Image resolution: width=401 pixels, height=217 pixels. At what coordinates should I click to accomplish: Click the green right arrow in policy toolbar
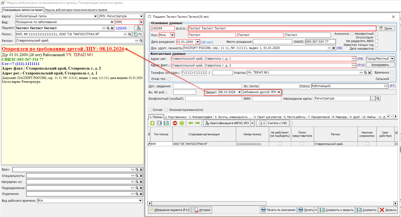(x=198, y=123)
